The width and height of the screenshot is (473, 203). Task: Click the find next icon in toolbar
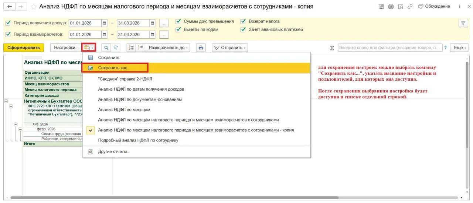click(116, 48)
